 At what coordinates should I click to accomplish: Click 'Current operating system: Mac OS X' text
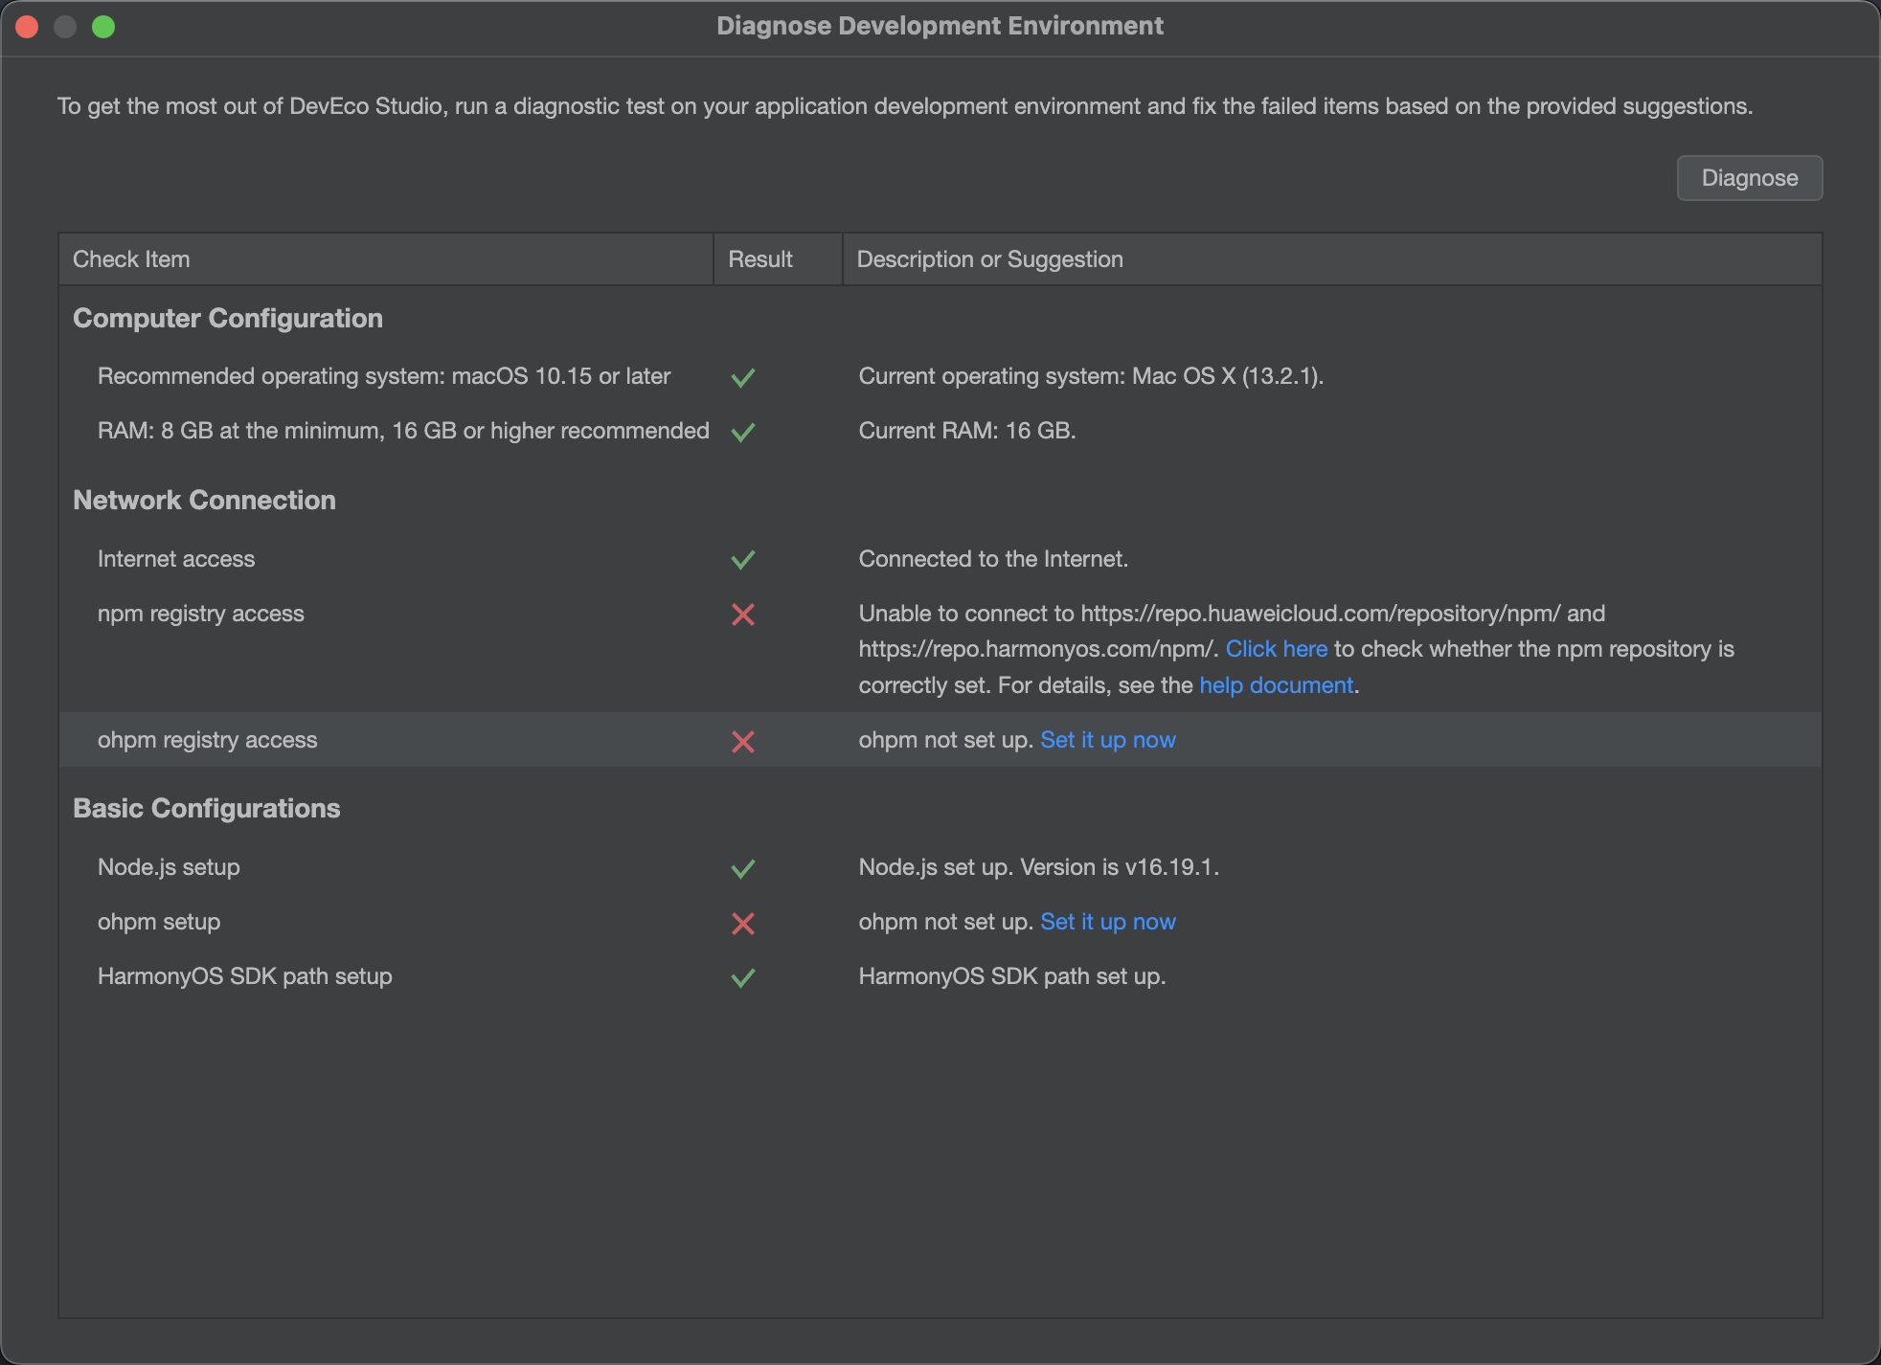coord(1091,376)
